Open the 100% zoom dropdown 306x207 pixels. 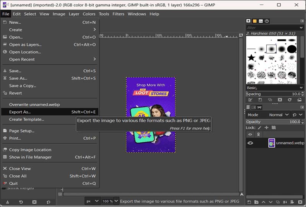tap(116, 201)
